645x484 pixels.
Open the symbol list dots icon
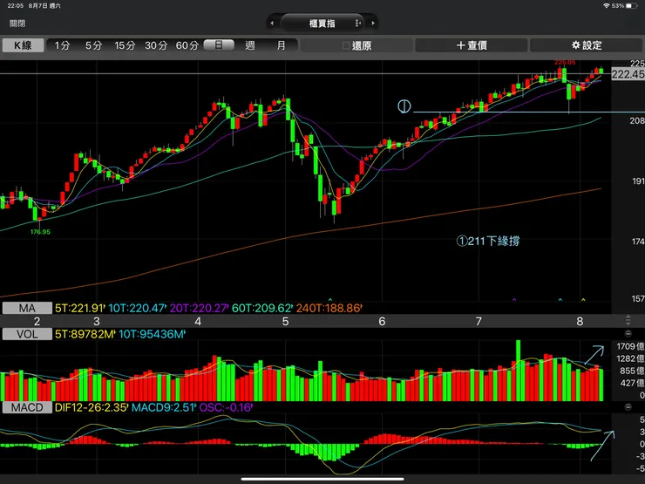[x=357, y=24]
